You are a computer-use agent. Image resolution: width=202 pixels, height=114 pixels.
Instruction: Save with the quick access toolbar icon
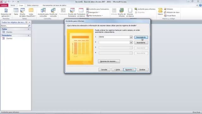(x=5, y=2)
